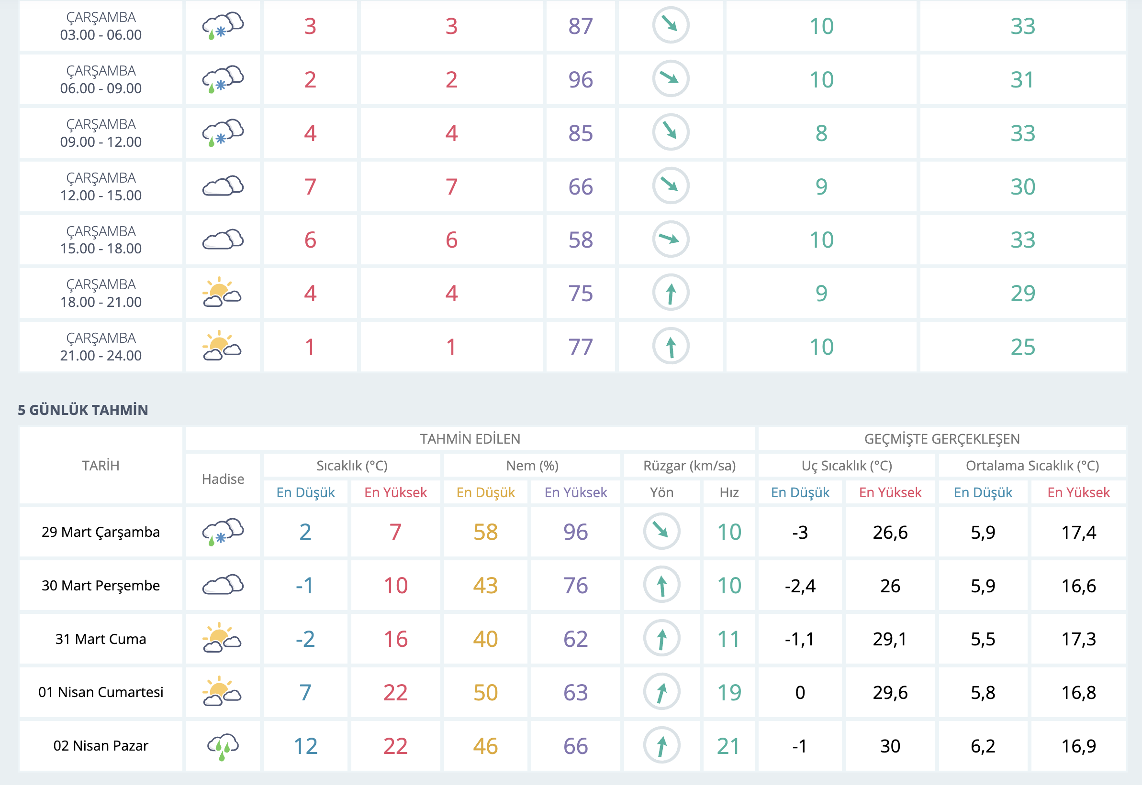Click the Ortalama Sıcaklık (°C) header
This screenshot has height=785, width=1142.
(1032, 465)
